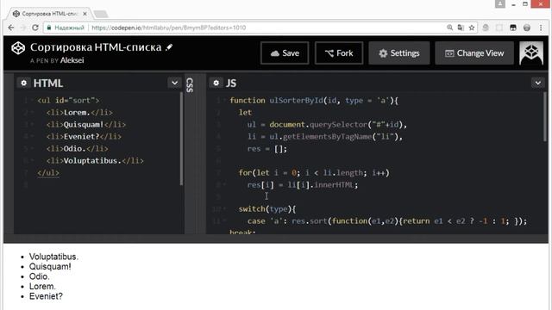The width and height of the screenshot is (552, 310).
Task: Expand JS editor dropdown chevron
Action: point(538,83)
